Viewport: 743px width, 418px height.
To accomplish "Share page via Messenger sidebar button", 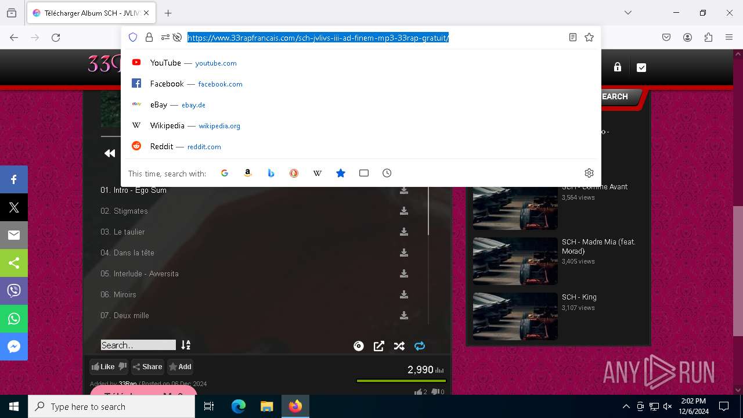I will click(14, 347).
